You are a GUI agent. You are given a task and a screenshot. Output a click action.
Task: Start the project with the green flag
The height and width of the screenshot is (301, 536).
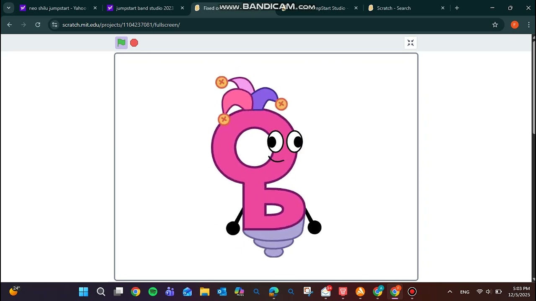[x=121, y=43]
